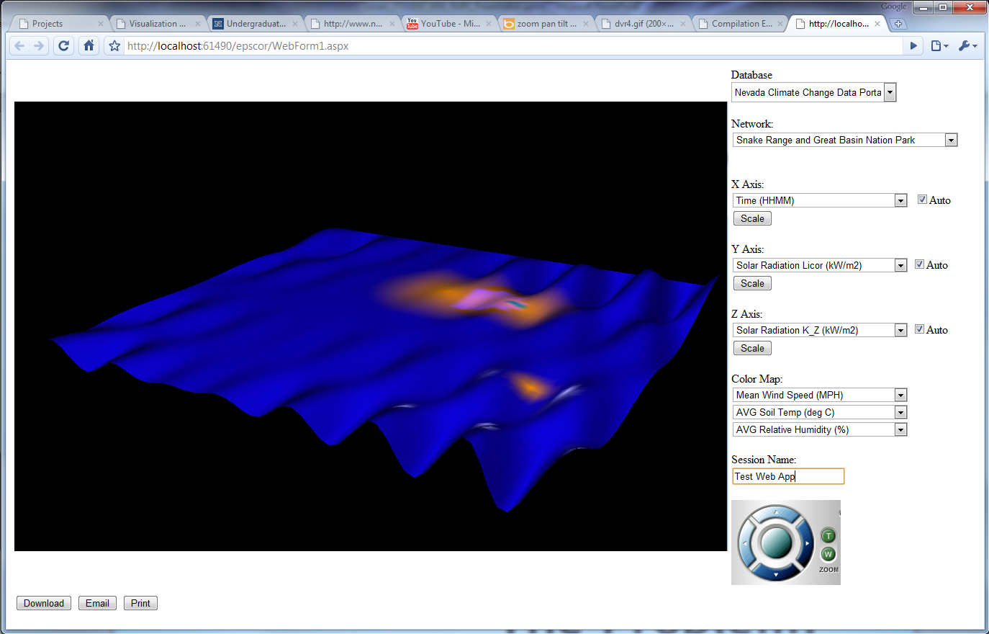Switch to the dvr4.gif tab
The height and width of the screenshot is (634, 989).
(643, 24)
